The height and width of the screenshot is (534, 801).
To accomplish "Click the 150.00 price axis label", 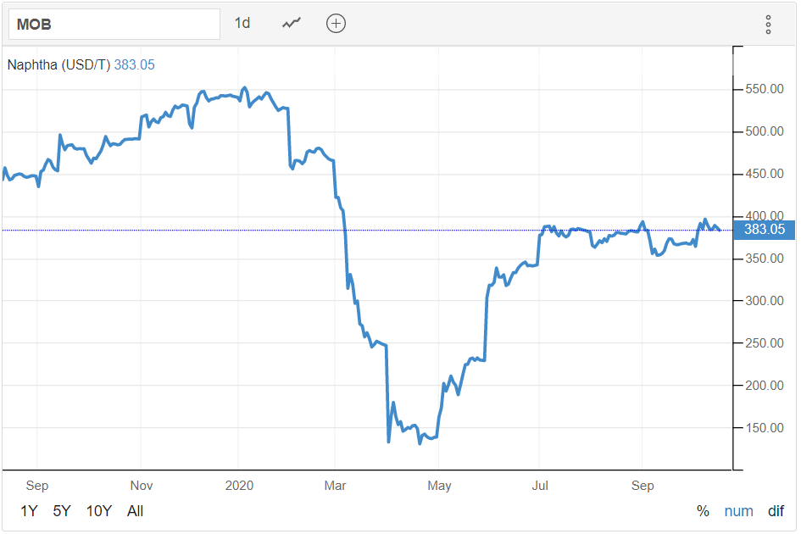I will [x=764, y=428].
